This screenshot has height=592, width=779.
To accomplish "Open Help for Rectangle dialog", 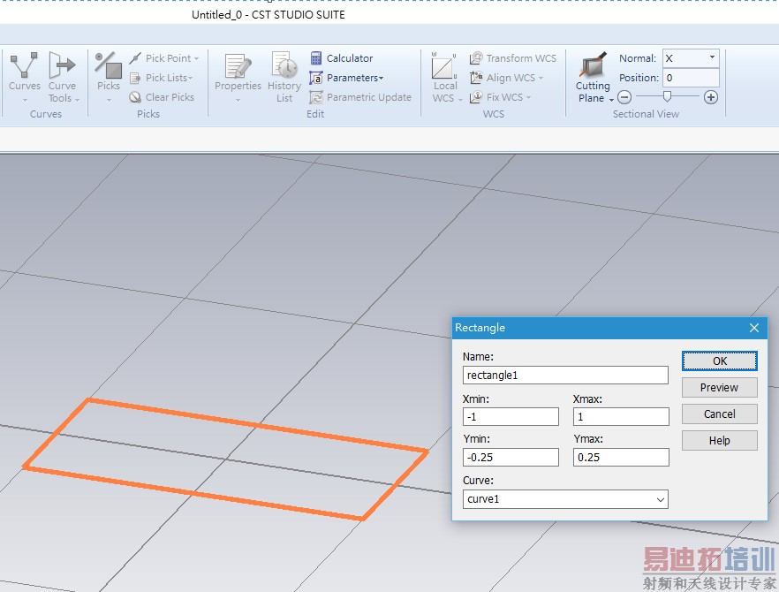I will (719, 440).
